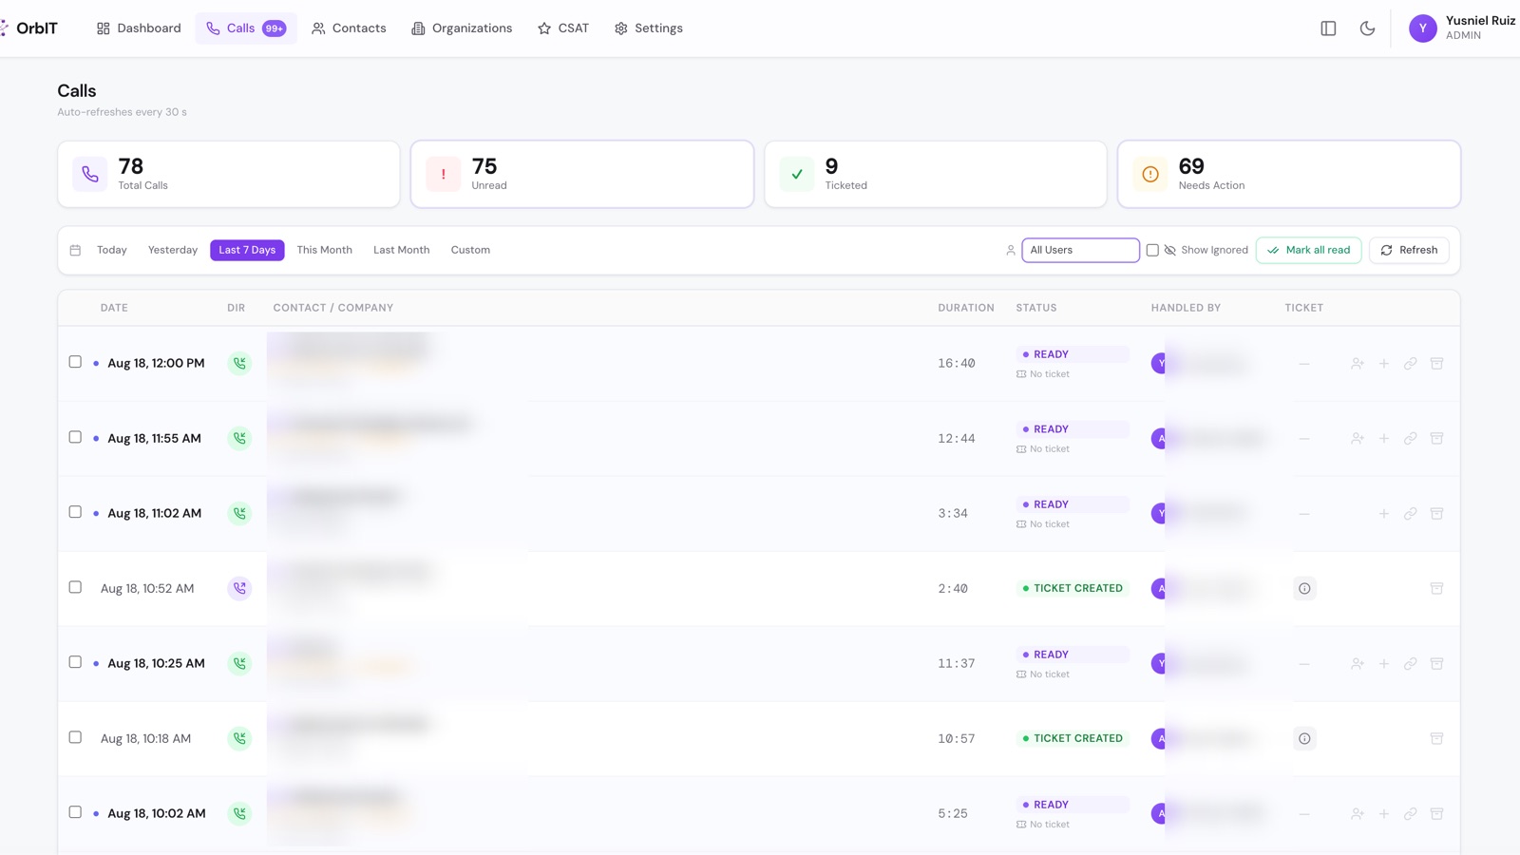The image size is (1520, 855).
Task: Go to the Contacts nav tab
Action: (349, 28)
